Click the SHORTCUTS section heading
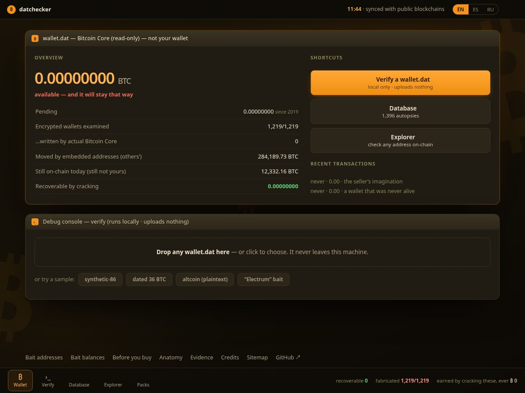The image size is (525, 393). point(326,58)
